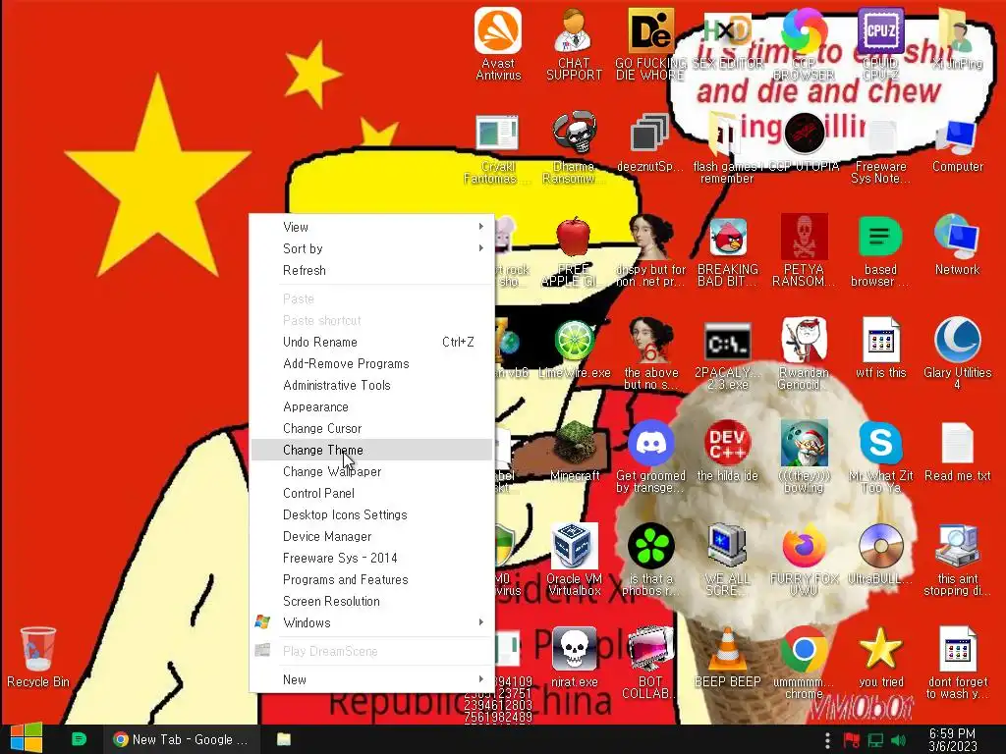Viewport: 1006px width, 754px height.
Task: Show hidden tray icons dots
Action: (x=827, y=741)
